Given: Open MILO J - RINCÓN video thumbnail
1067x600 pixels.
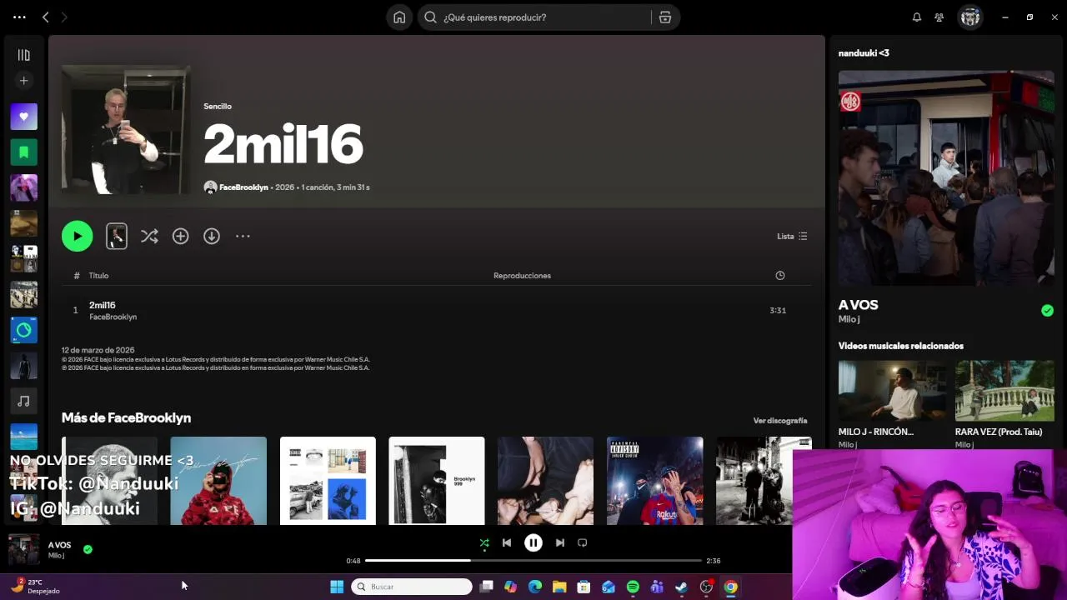Looking at the screenshot, I should pos(893,390).
